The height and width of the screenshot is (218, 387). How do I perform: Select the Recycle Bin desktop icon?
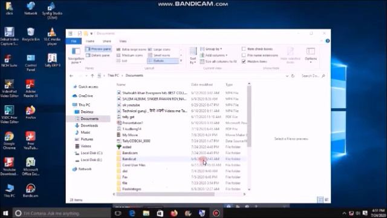pos(31,35)
